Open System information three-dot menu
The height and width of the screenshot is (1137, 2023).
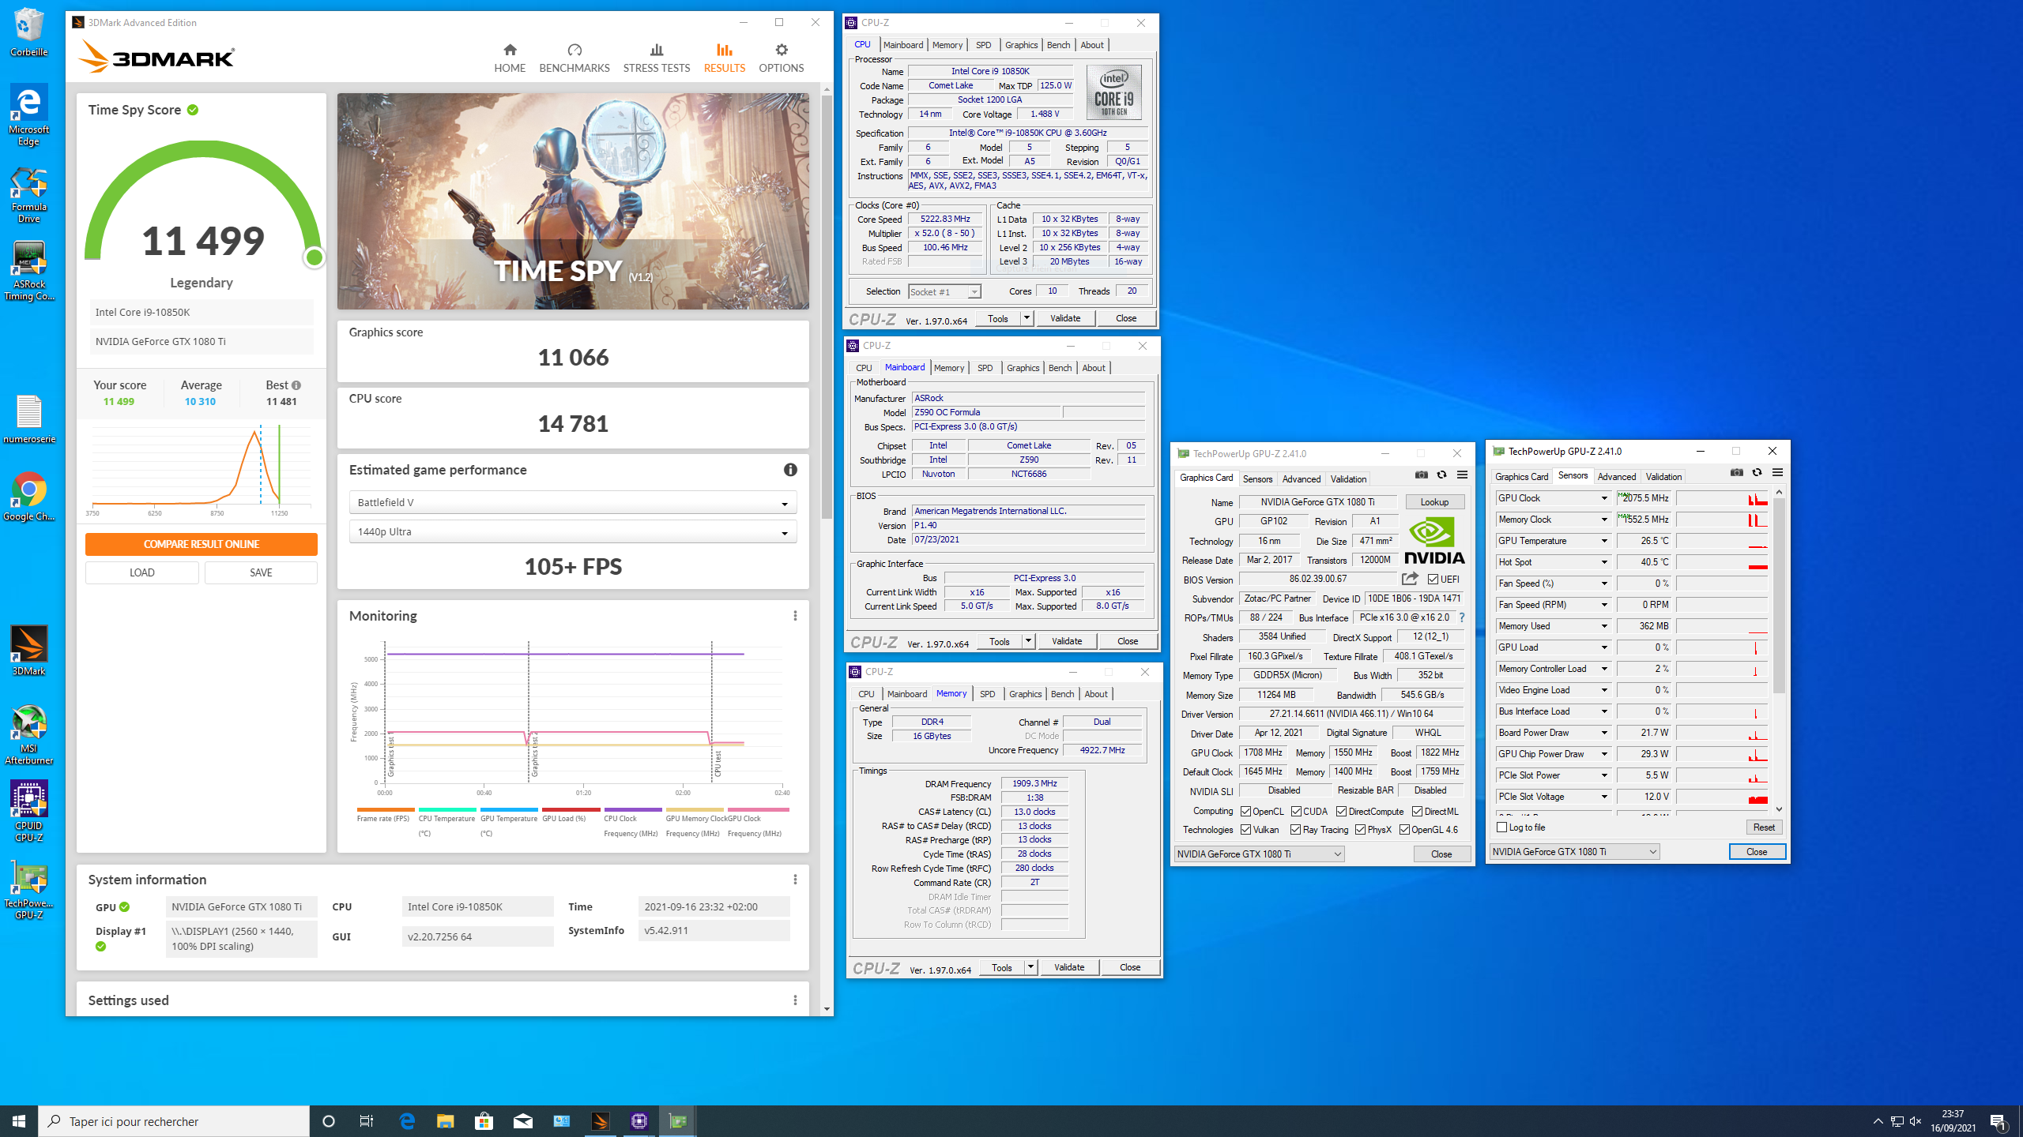[x=795, y=880]
